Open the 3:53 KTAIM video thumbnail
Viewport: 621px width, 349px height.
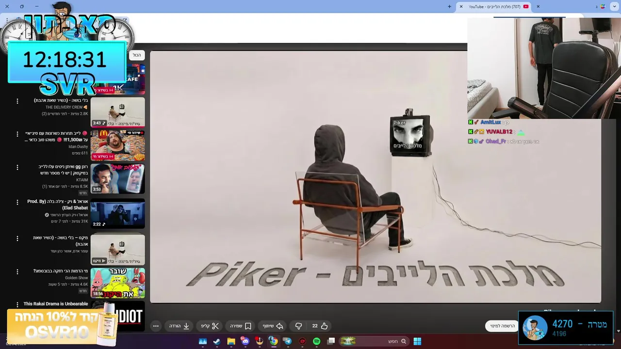pyautogui.click(x=118, y=179)
